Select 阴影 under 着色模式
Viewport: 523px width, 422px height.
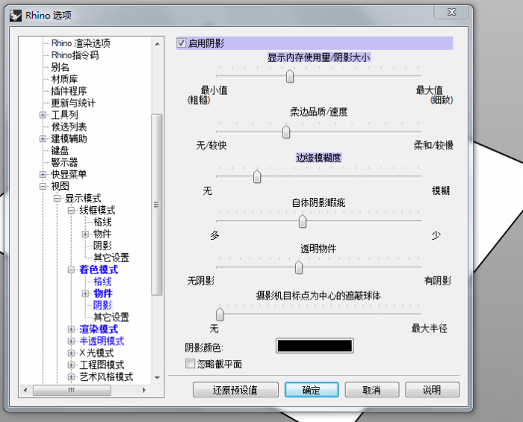pyautogui.click(x=102, y=305)
